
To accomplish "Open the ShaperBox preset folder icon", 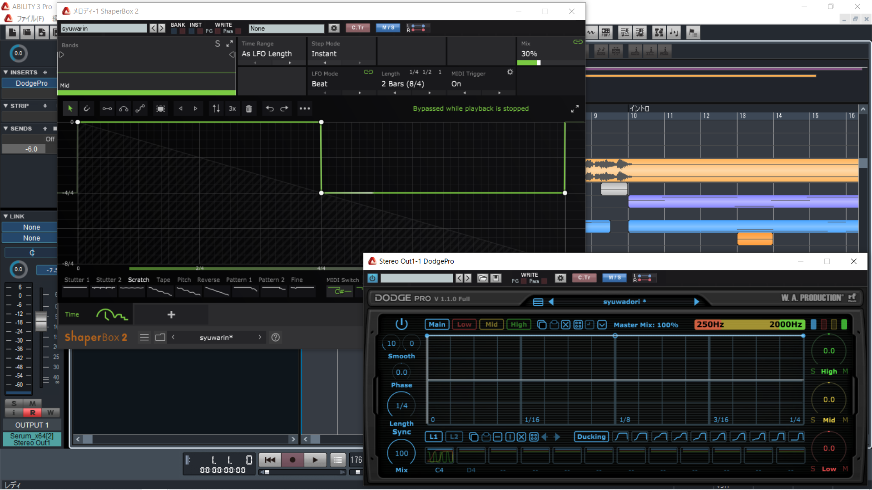I will [160, 337].
